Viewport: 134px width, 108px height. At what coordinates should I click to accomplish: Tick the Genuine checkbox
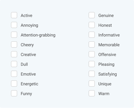coord(92,15)
